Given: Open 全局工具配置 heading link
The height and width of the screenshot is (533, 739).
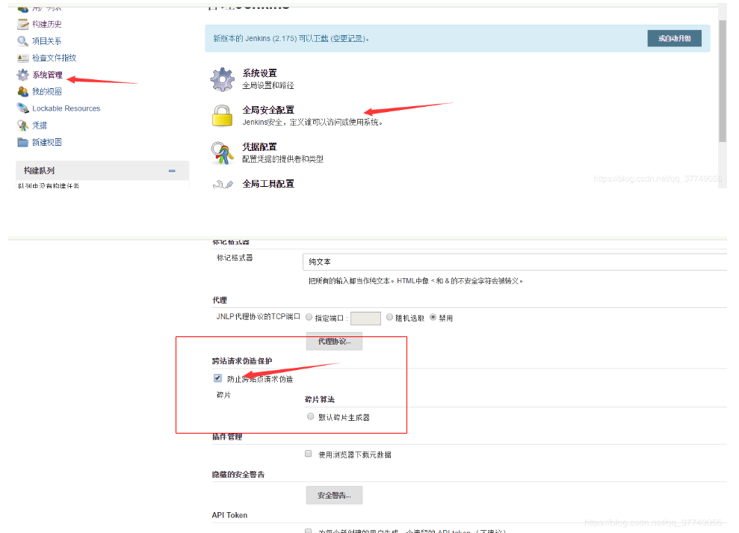Looking at the screenshot, I should pos(268,183).
